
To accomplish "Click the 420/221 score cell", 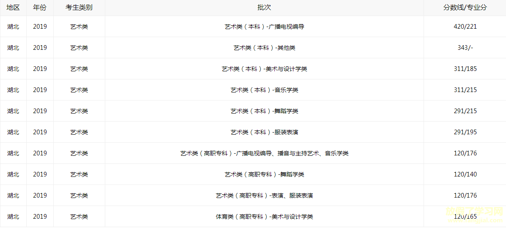I will coord(465,27).
